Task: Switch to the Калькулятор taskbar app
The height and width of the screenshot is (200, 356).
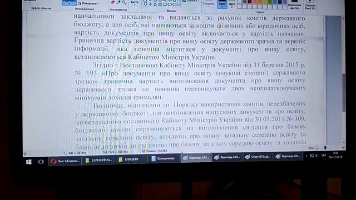Action: click(x=164, y=158)
